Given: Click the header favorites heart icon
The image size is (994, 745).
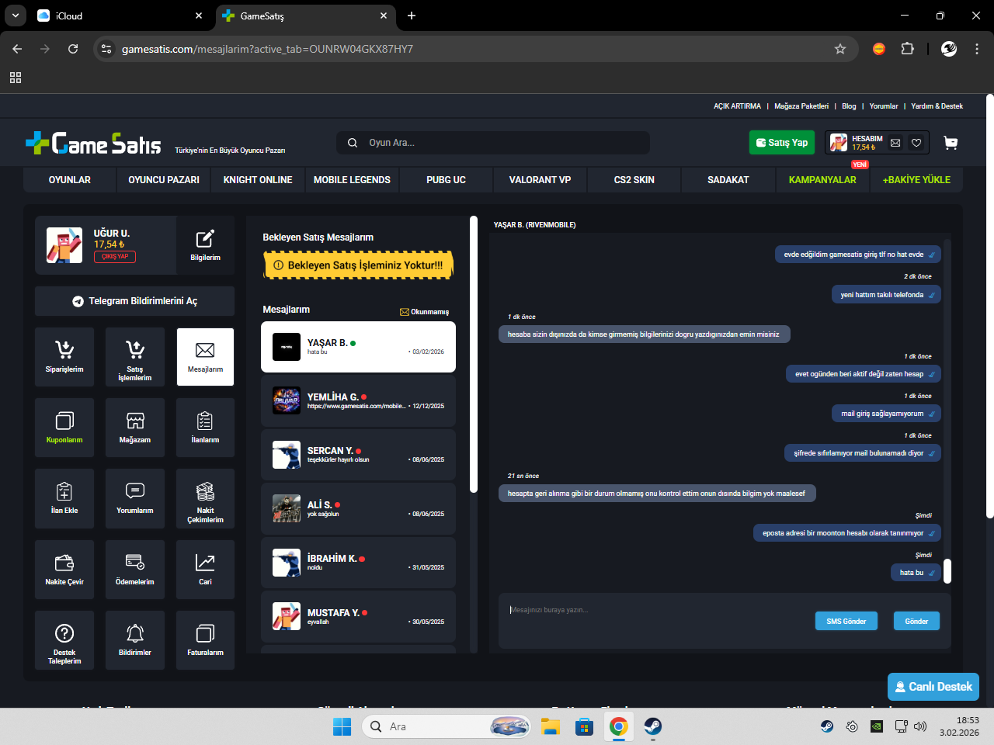Looking at the screenshot, I should tap(916, 143).
